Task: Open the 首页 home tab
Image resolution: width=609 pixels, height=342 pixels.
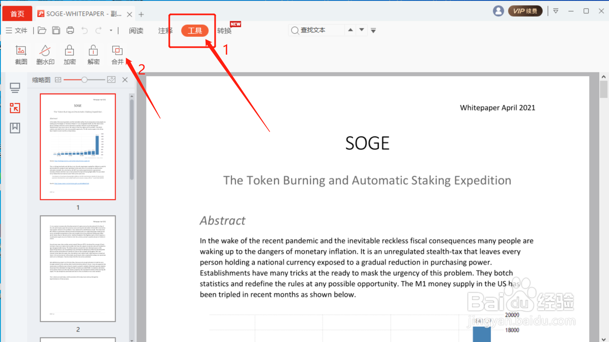Action: 17,14
